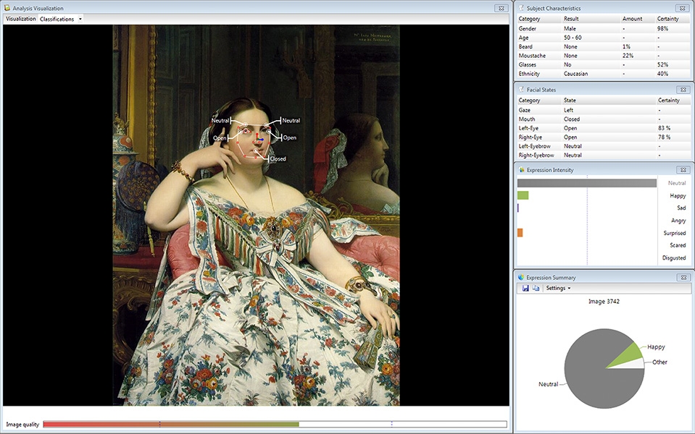Click the Closed mouth annotation label
The image size is (695, 434).
[278, 159]
